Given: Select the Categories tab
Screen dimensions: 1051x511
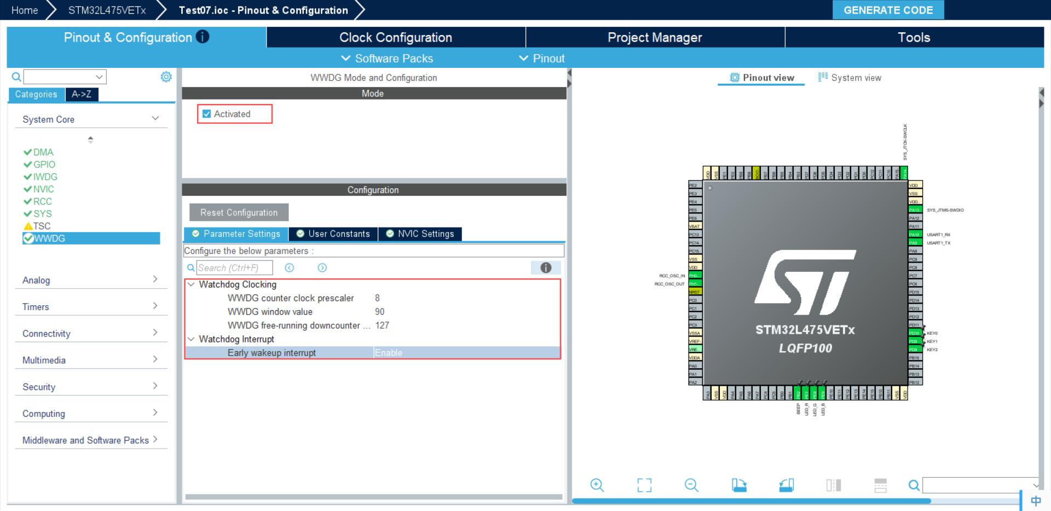Looking at the screenshot, I should tap(36, 94).
